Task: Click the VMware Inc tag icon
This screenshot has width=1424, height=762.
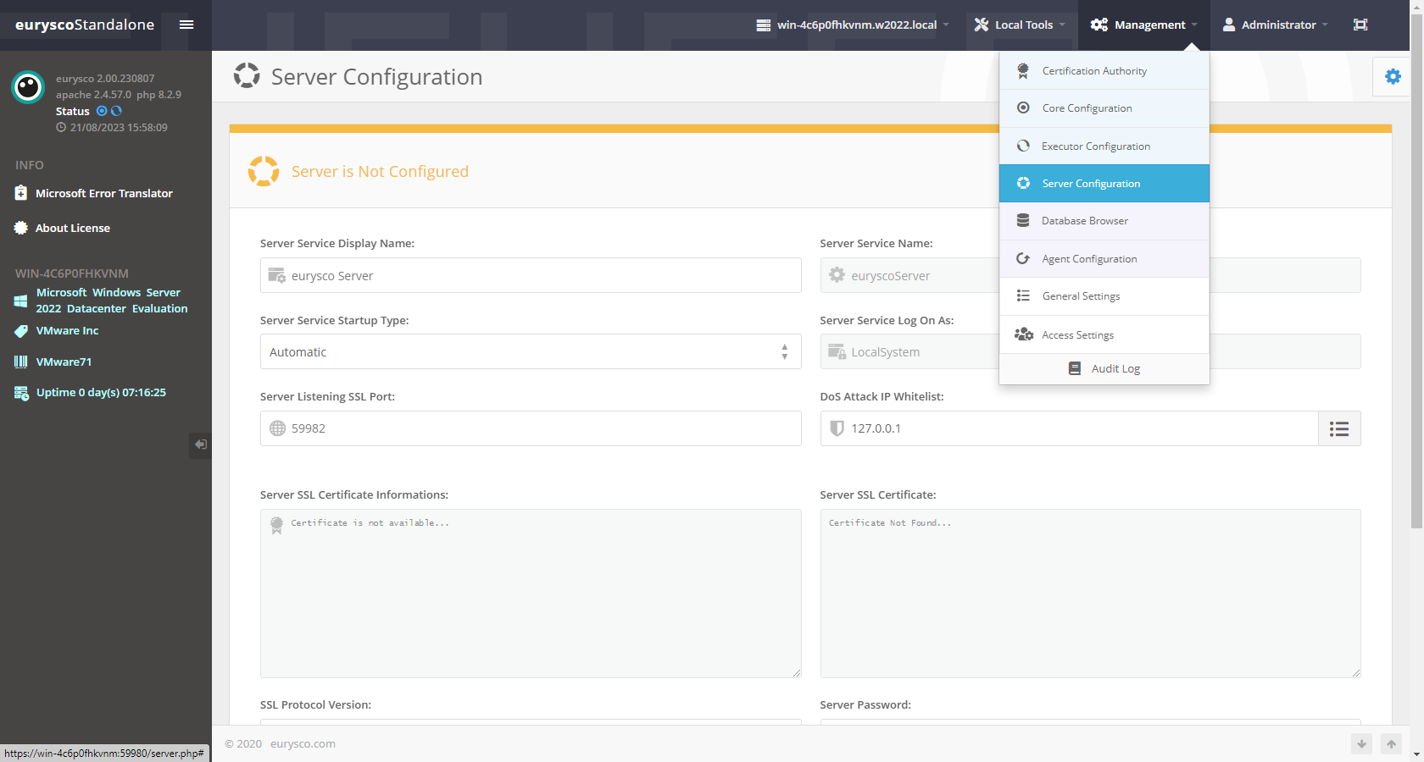Action: point(21,331)
